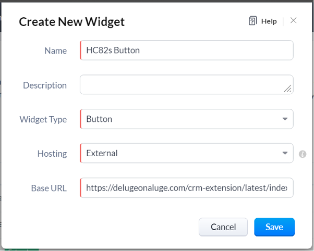Click the Create New Widget dialog title
This screenshot has width=314, height=251.
click(71, 22)
